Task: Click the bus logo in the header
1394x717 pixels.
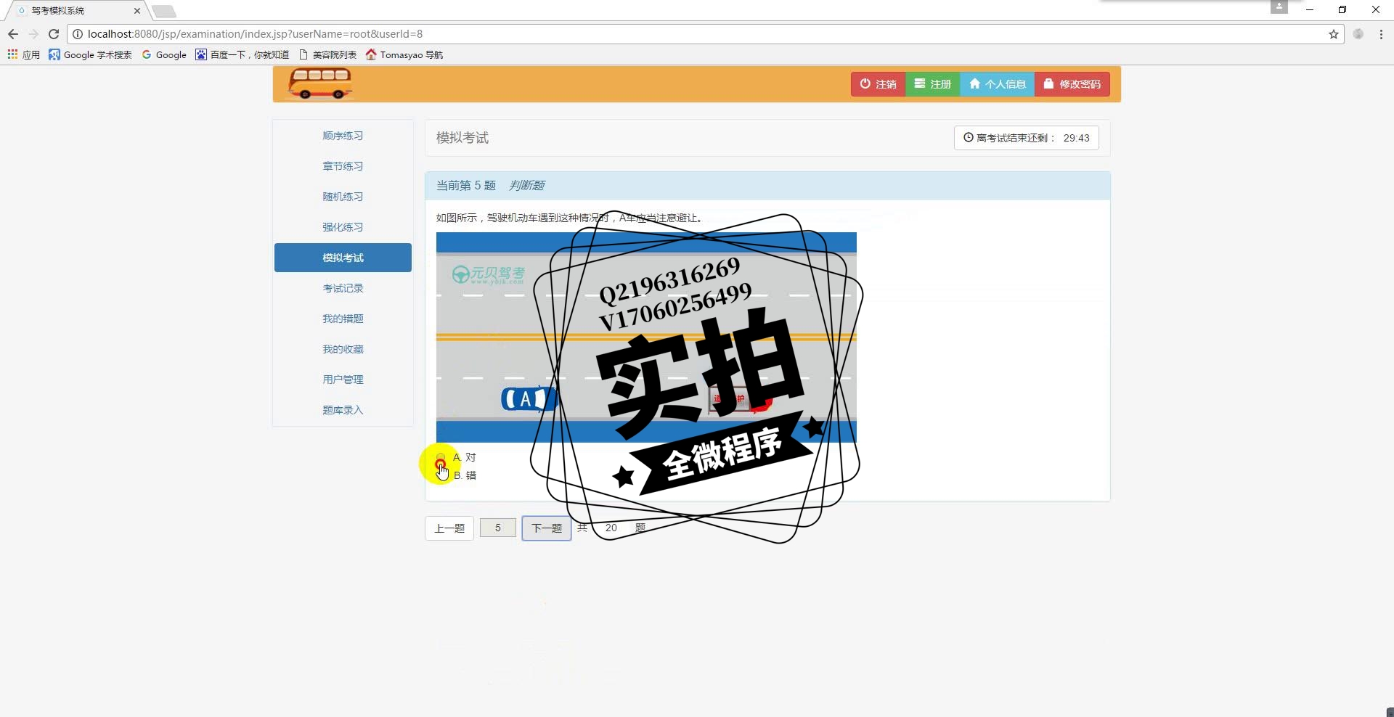Action: coord(320,83)
